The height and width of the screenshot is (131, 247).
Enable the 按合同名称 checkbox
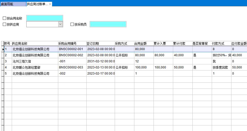click(4, 18)
